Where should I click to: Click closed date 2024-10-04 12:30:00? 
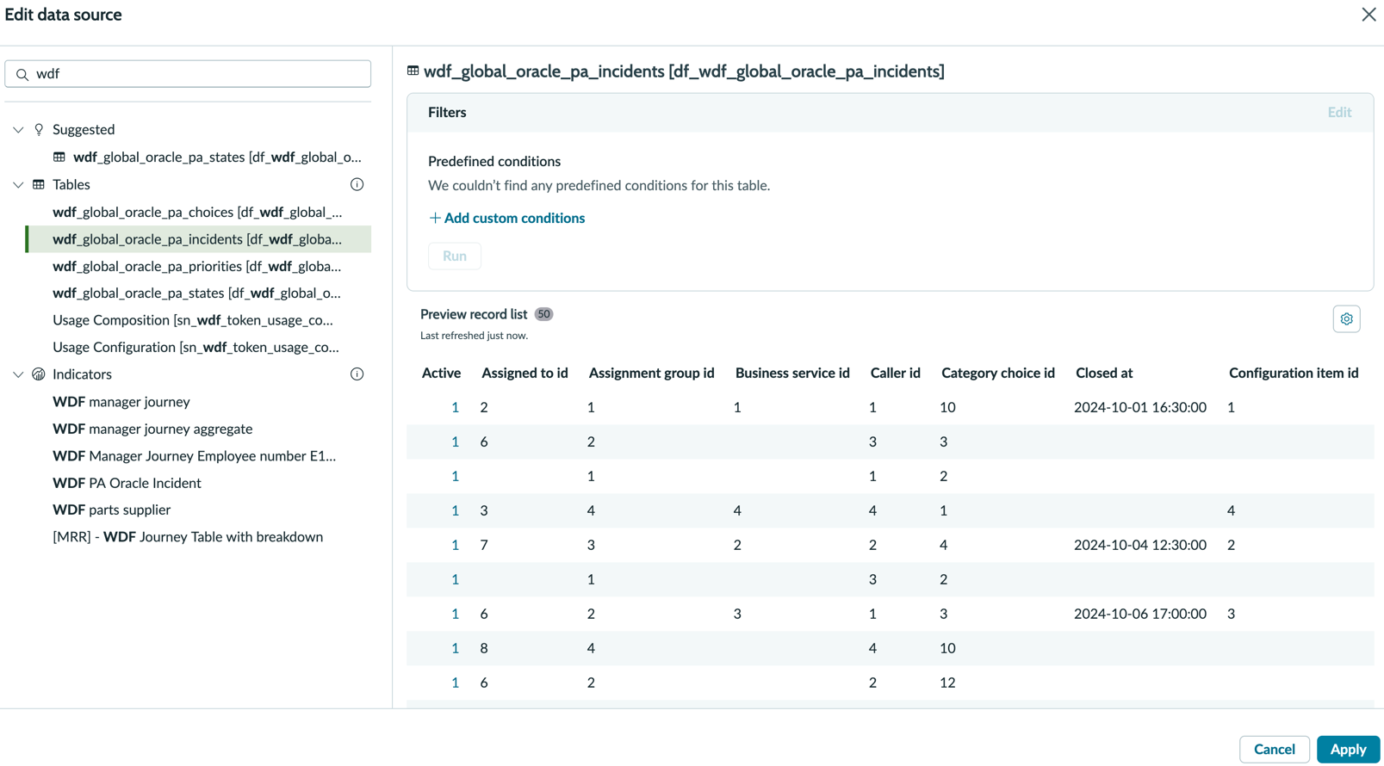[x=1139, y=545]
